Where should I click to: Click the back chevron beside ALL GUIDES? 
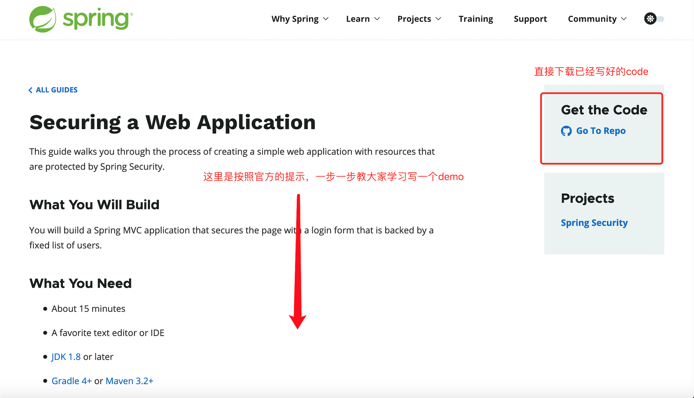pos(30,90)
